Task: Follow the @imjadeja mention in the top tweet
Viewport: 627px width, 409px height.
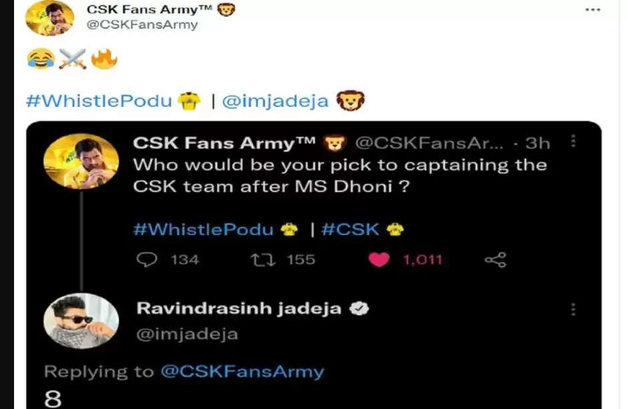Action: coord(275,101)
